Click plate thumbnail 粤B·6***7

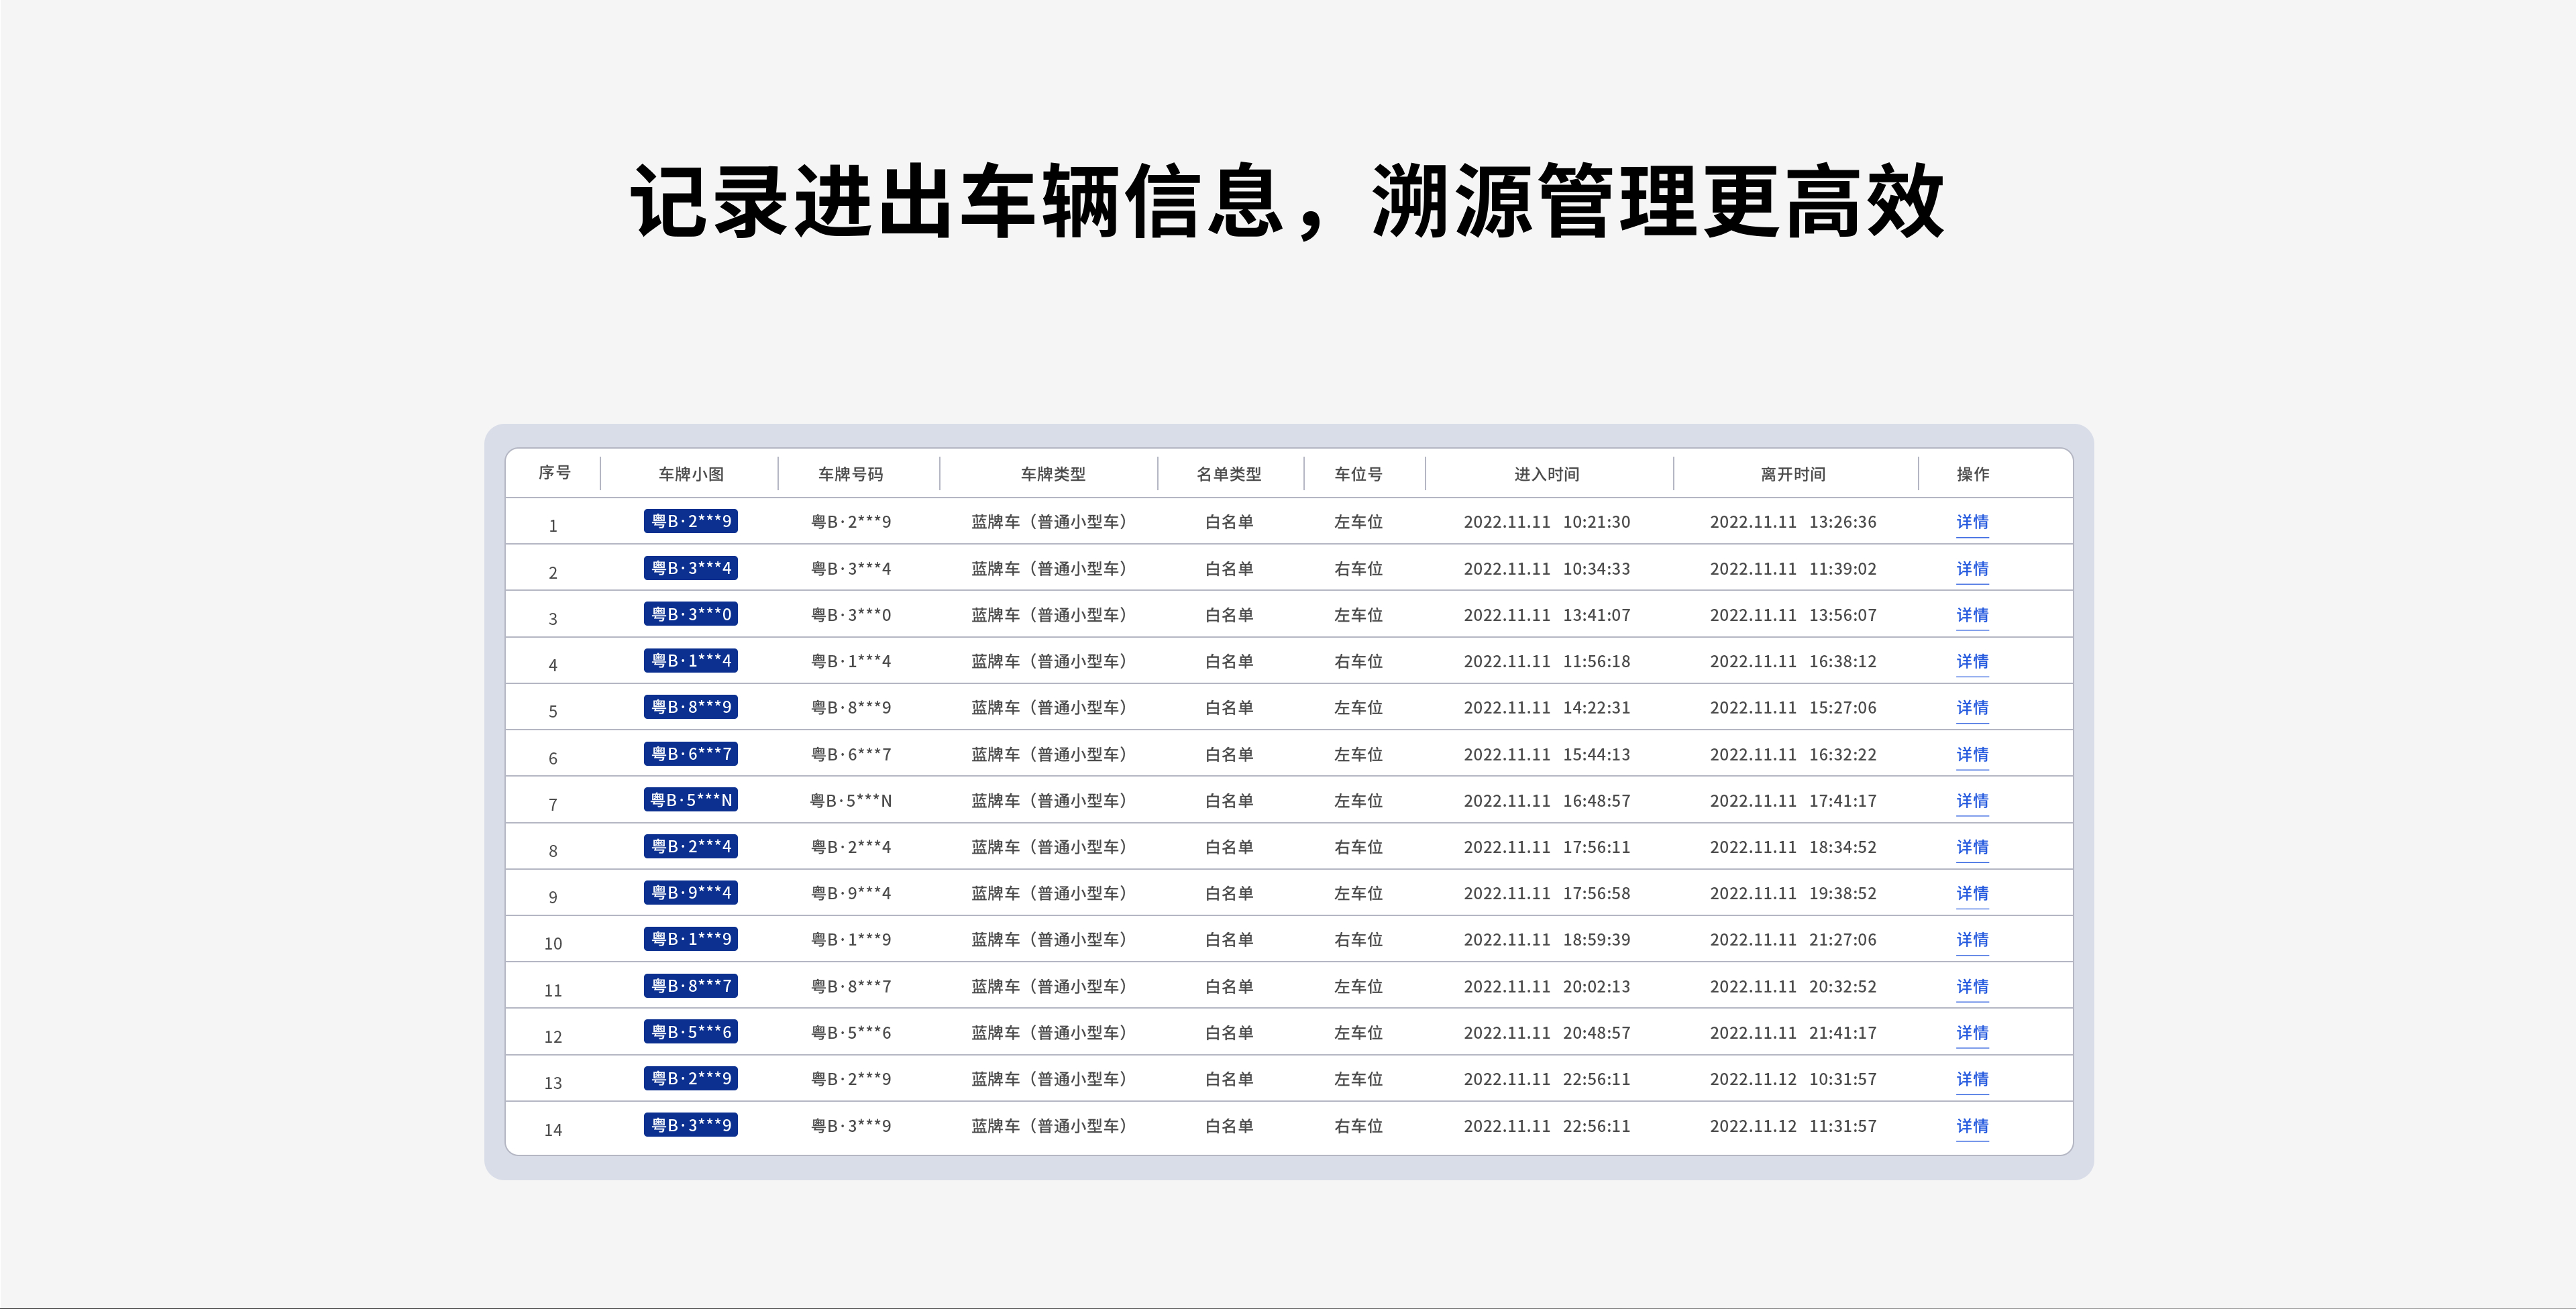(x=691, y=754)
